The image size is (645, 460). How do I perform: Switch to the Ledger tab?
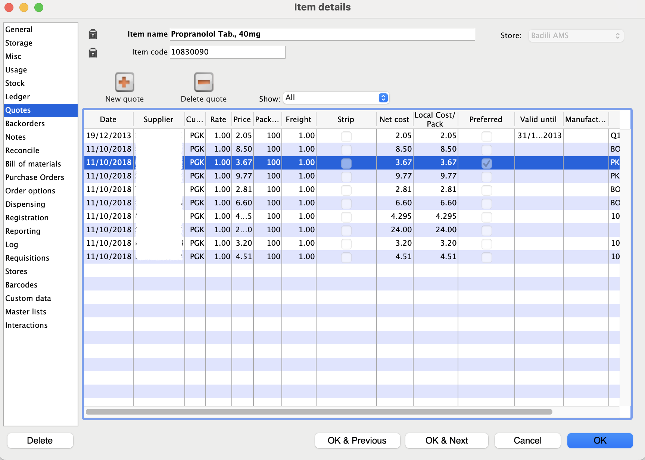tap(18, 97)
